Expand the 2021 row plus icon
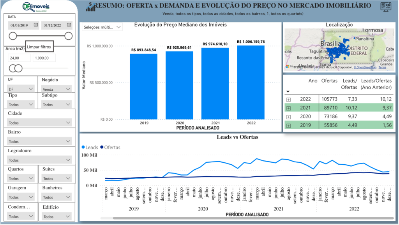The width and height of the screenshot is (399, 225). point(289,108)
